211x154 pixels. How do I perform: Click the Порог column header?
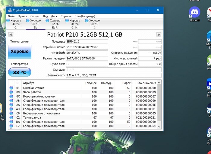[123, 83]
